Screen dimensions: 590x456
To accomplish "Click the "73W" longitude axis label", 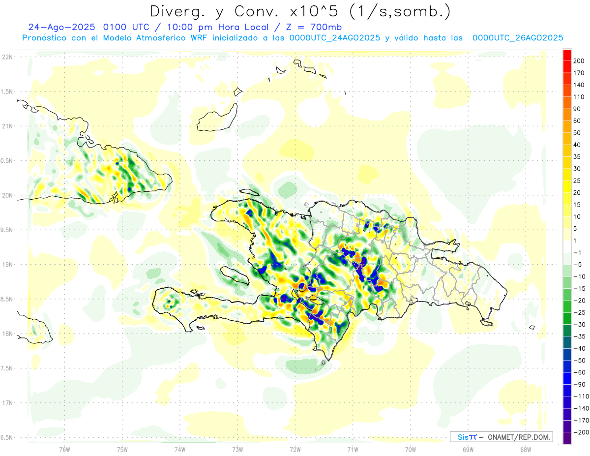I will point(237,449).
